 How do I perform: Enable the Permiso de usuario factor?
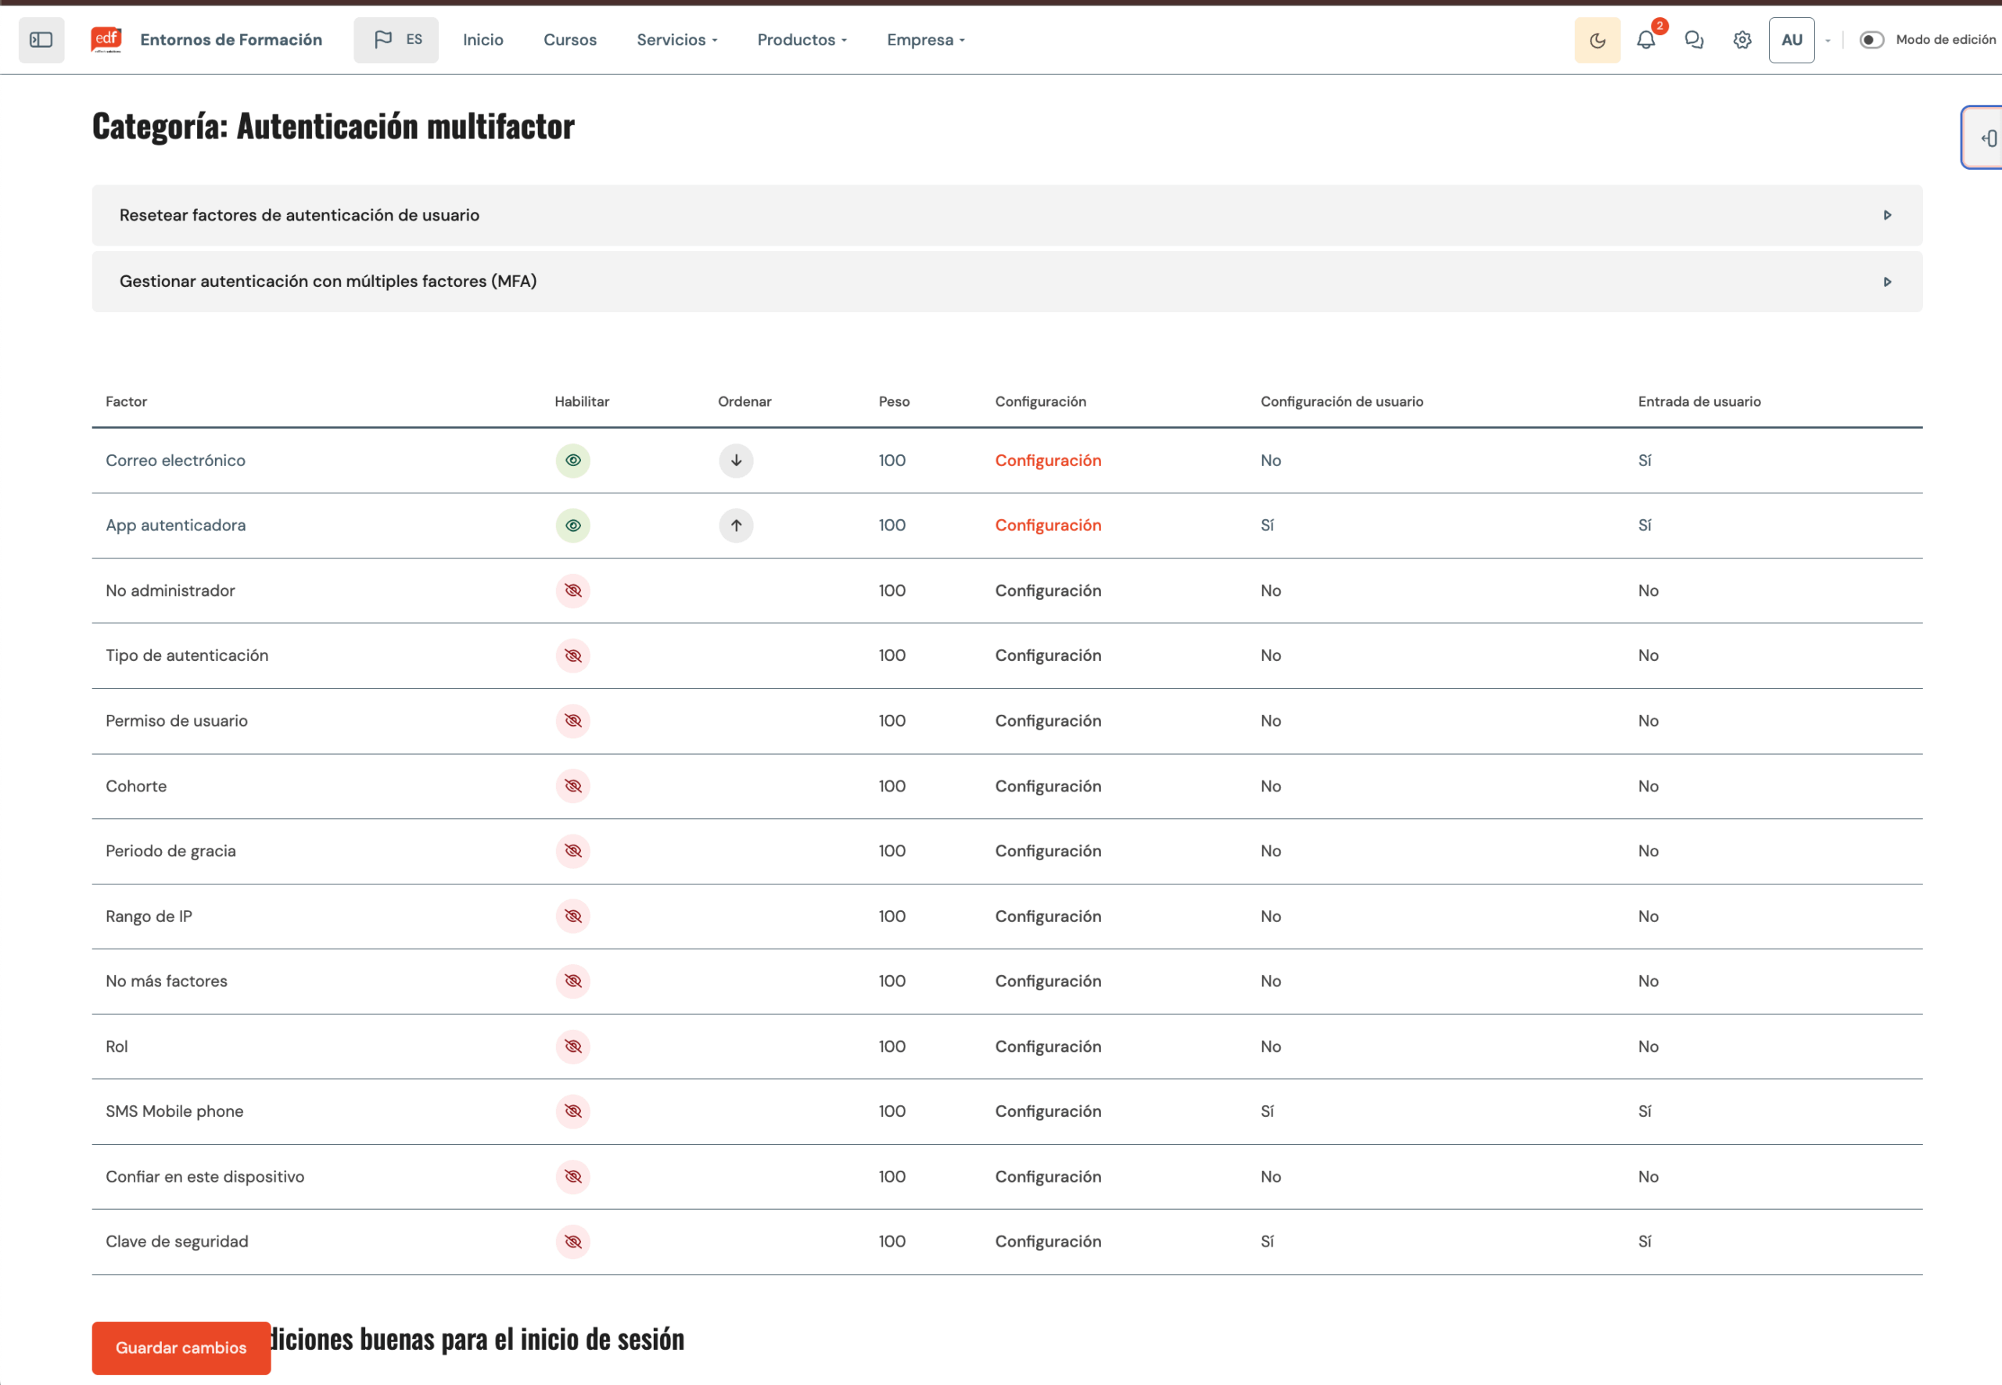[x=572, y=721]
